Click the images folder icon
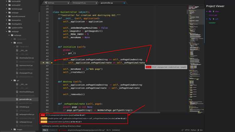This screenshot has height=132, width=235. (15, 129)
